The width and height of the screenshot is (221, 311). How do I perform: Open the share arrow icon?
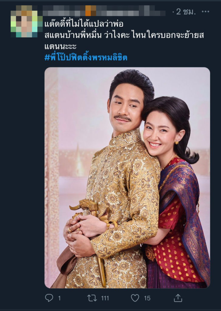pos(178,298)
